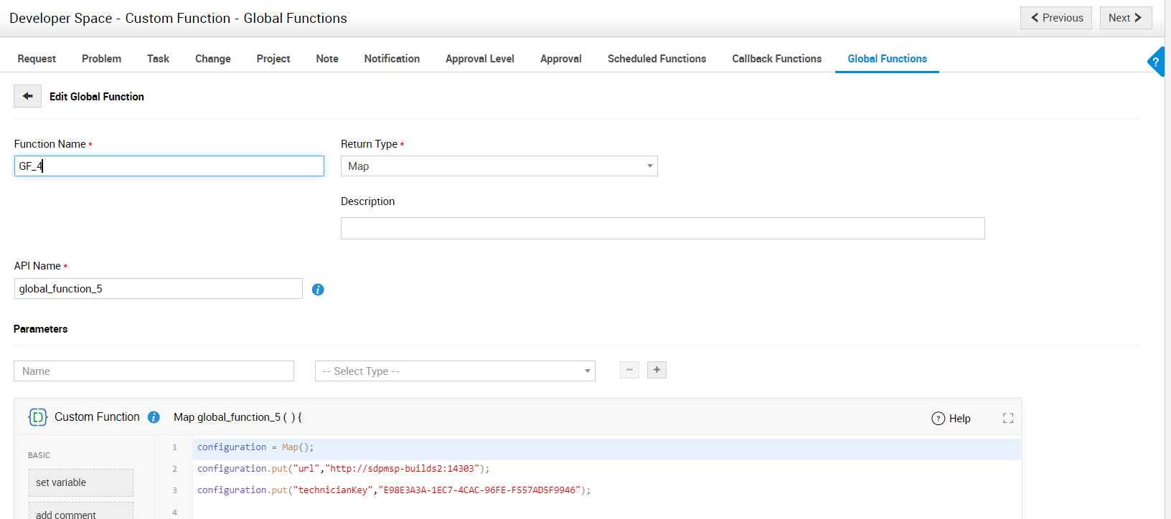Expand the Select Type parameter dropdown
Viewport: 1171px width, 519px height.
coord(455,371)
